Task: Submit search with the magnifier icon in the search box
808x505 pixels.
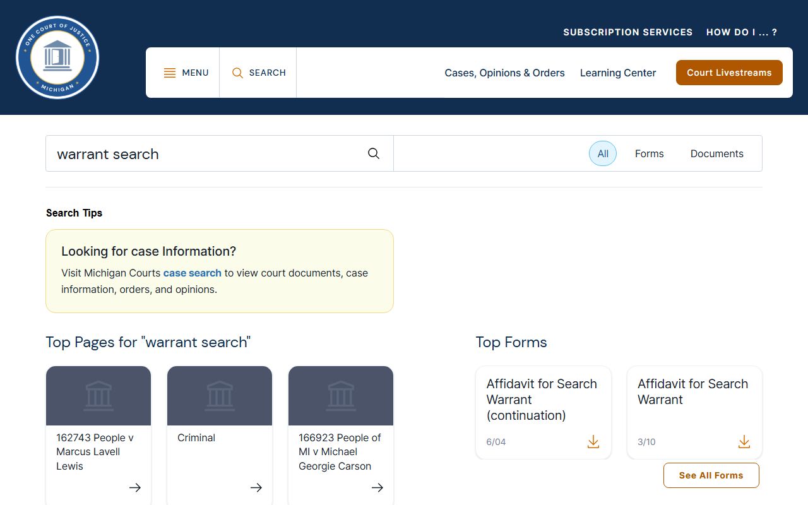Action: click(374, 153)
